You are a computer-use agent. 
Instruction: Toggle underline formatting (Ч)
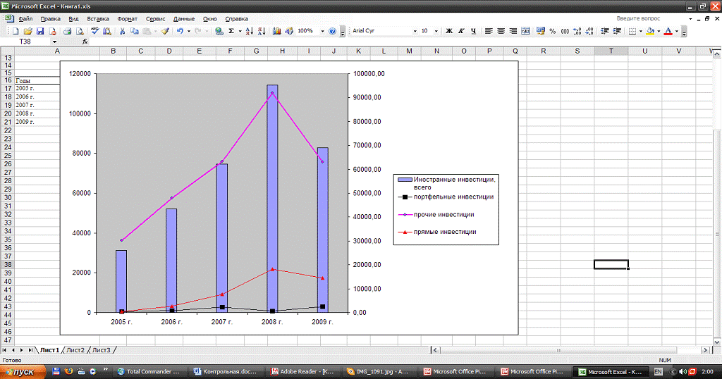click(473, 32)
